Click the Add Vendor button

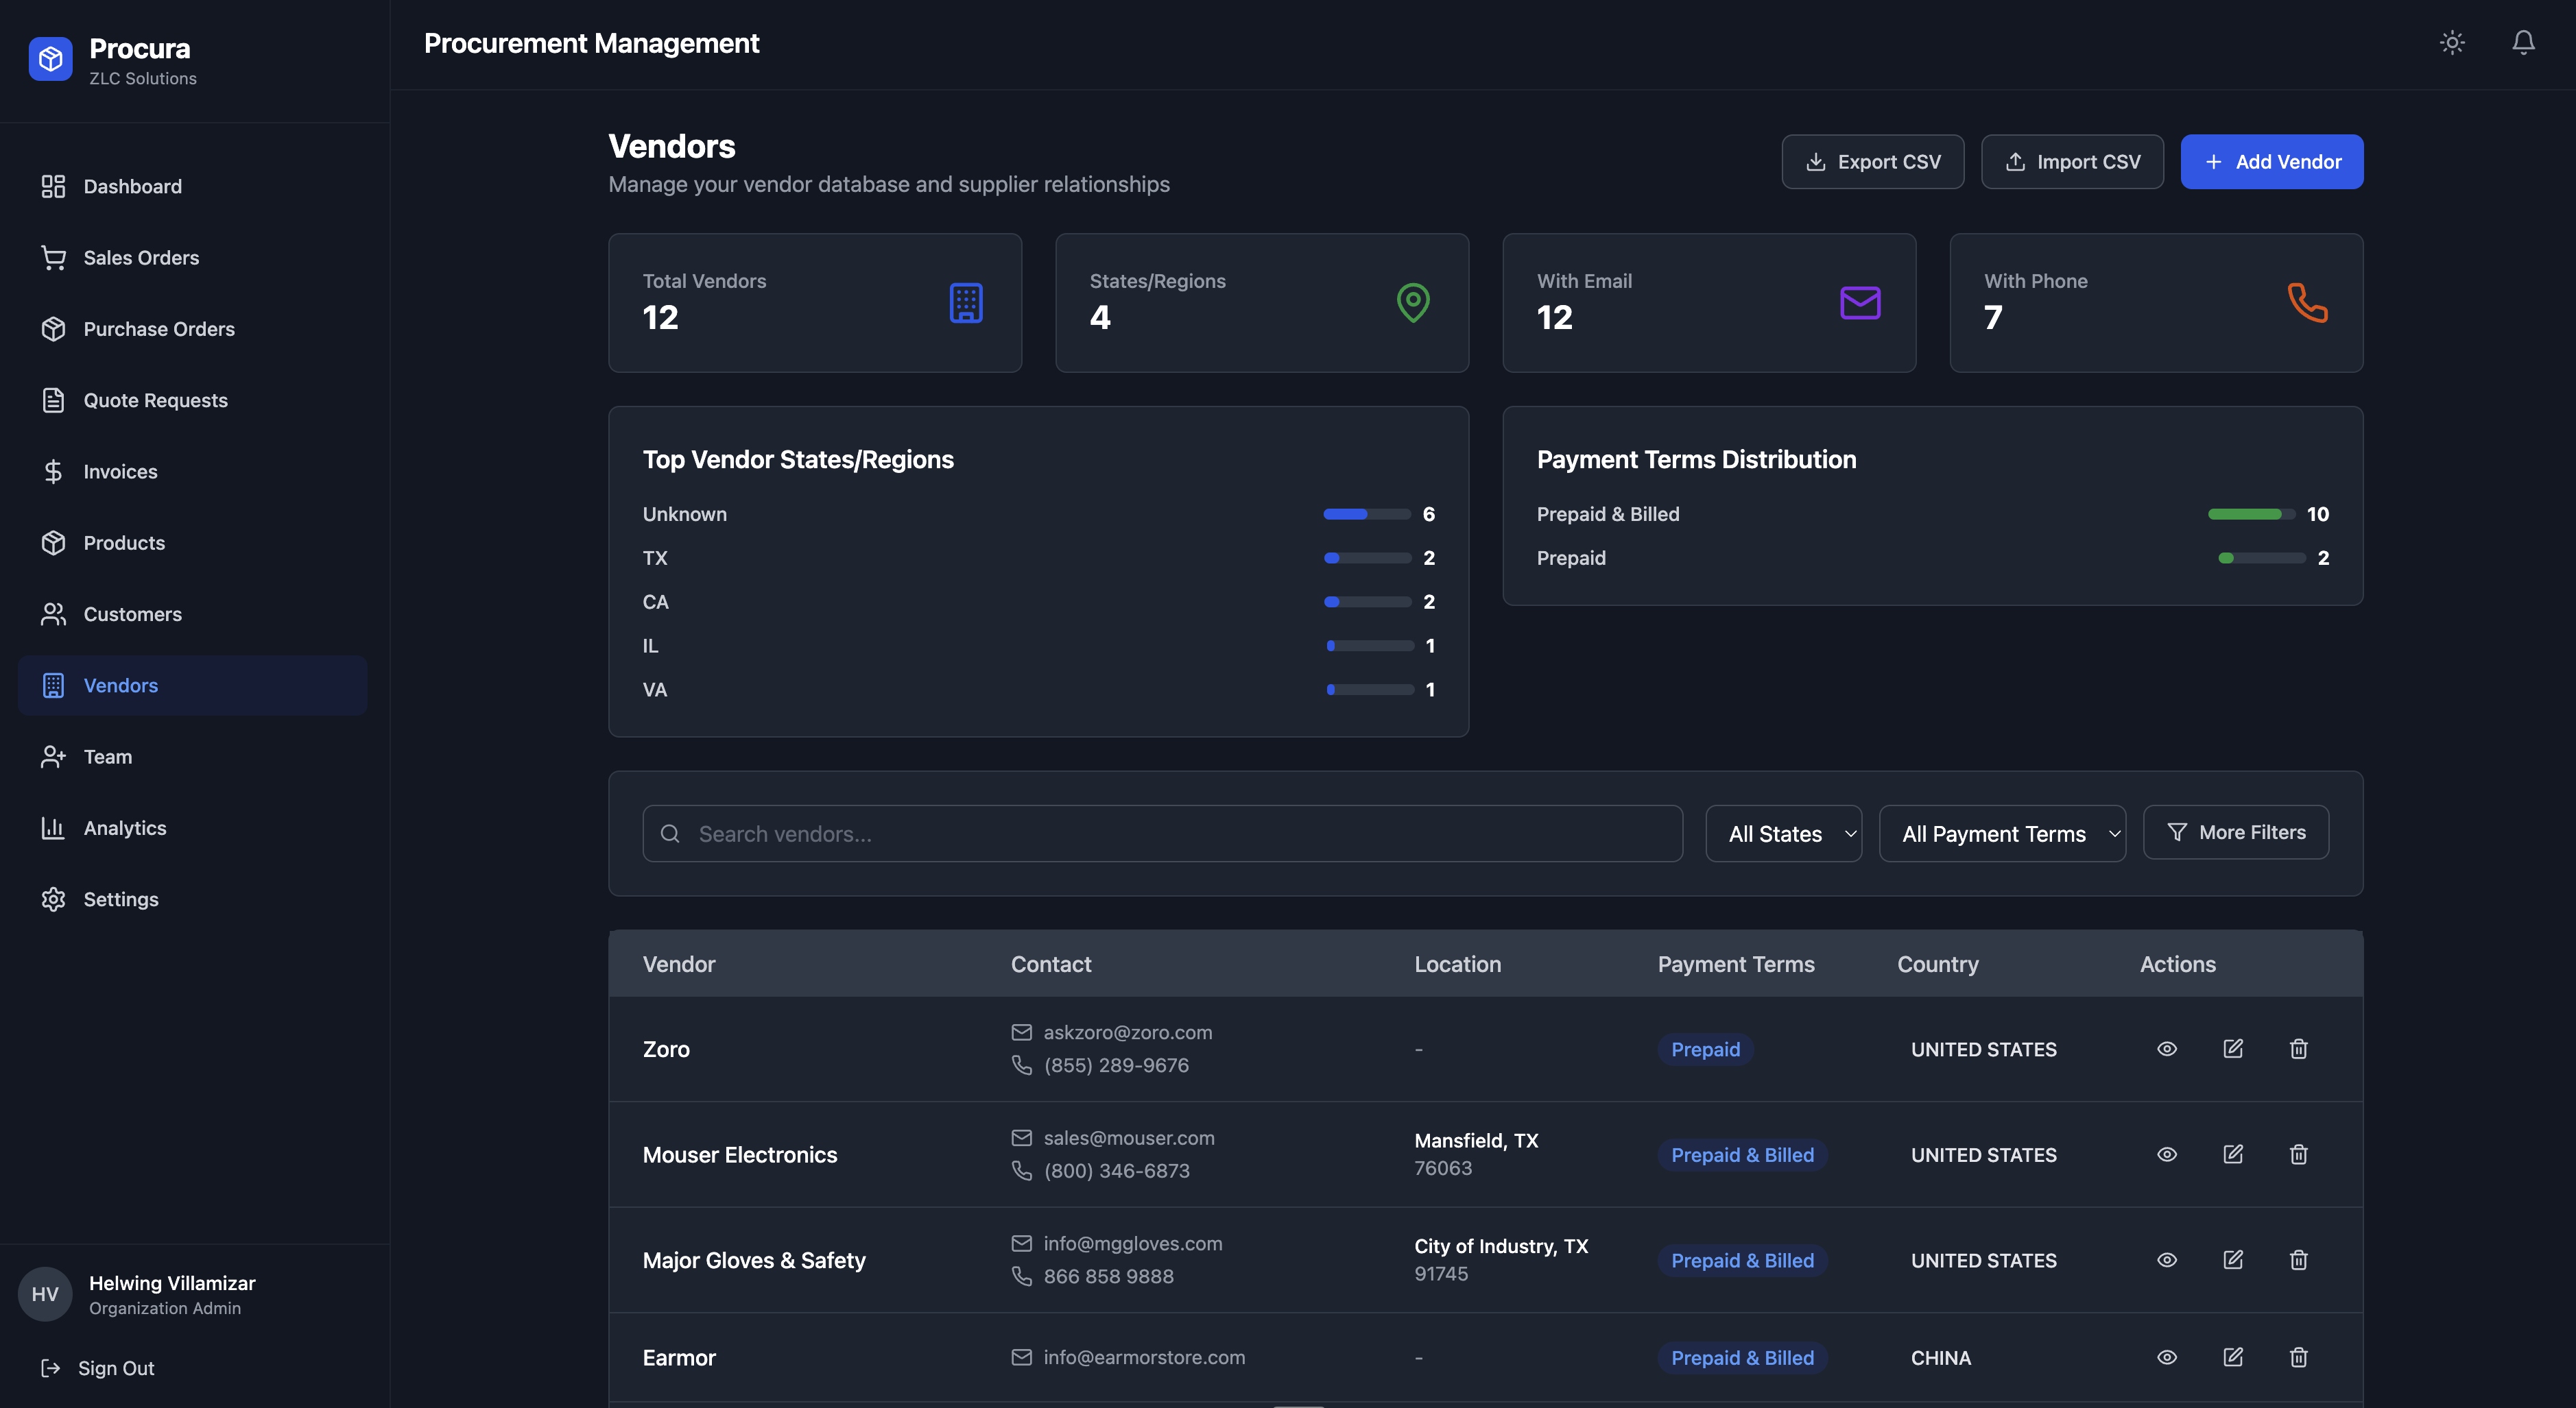coord(2271,162)
